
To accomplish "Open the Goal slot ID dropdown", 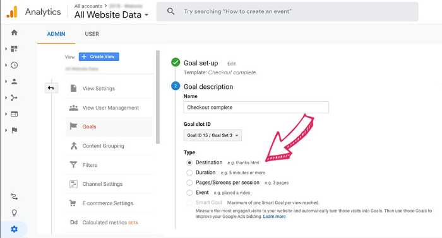I will pos(213,135).
